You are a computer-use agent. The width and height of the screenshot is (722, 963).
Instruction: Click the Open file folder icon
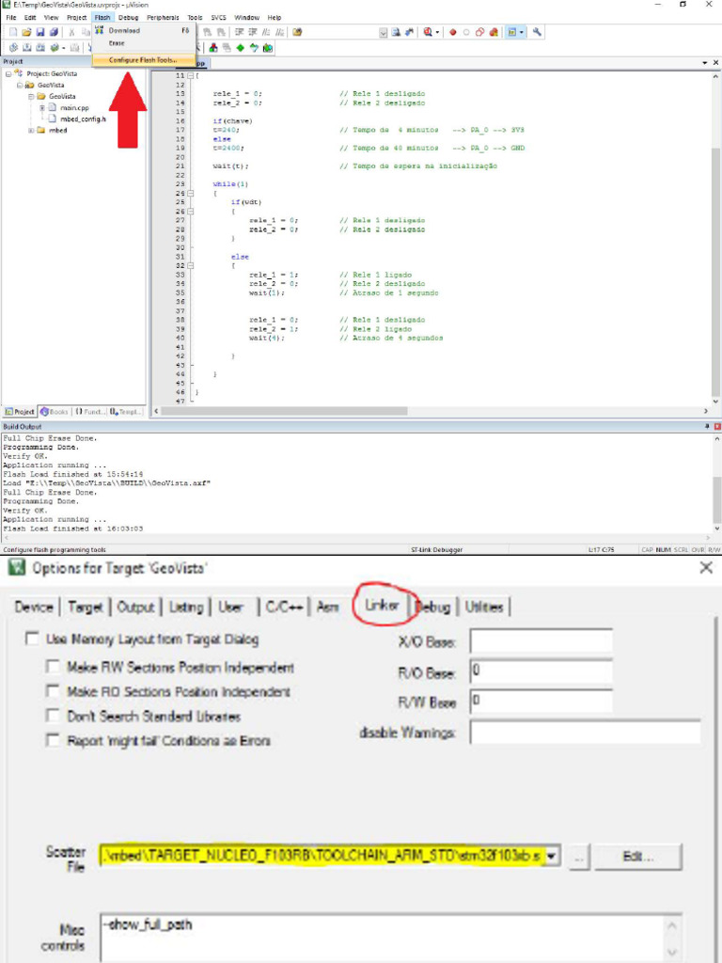click(26, 32)
